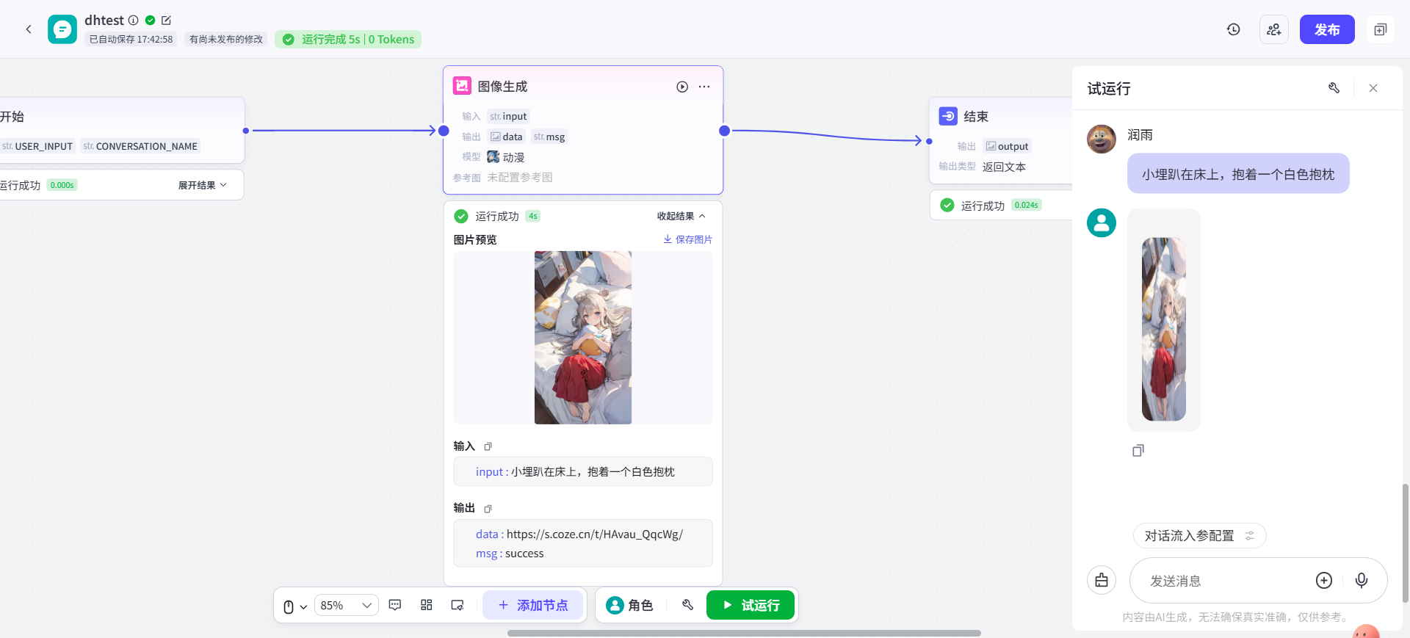Click the message bubble 小埋趴在床上
Image resolution: width=1410 pixels, height=638 pixels.
pos(1238,174)
